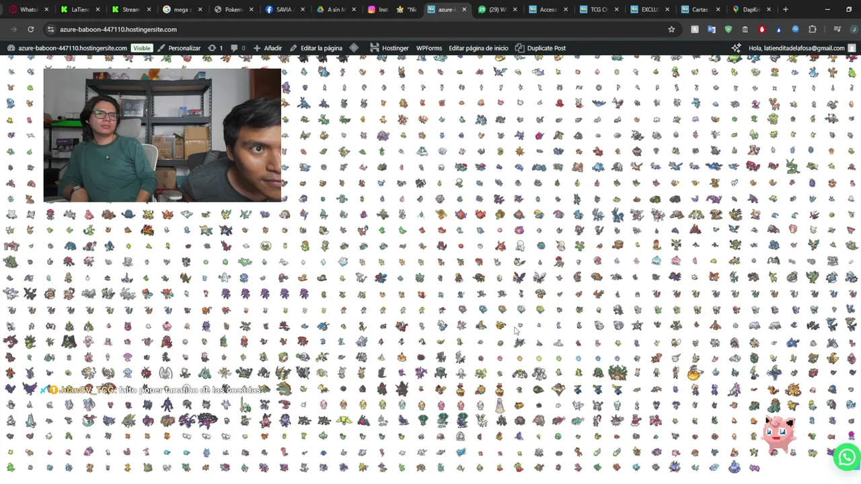Screen dimensions: 861x484
Task: Open the site dashboard menu azure-baboon
Action: tap(67, 48)
